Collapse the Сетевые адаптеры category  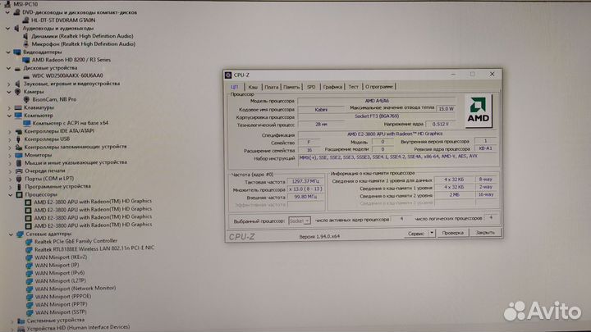tap(11, 234)
